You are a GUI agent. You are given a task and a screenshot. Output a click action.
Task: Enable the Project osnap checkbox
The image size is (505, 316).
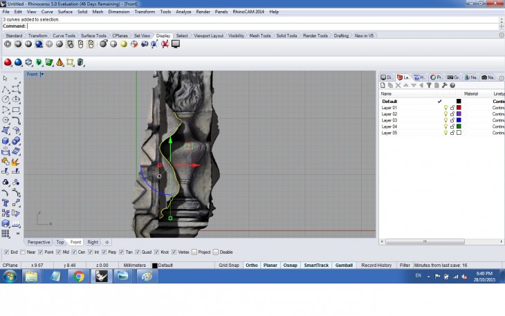194,252
